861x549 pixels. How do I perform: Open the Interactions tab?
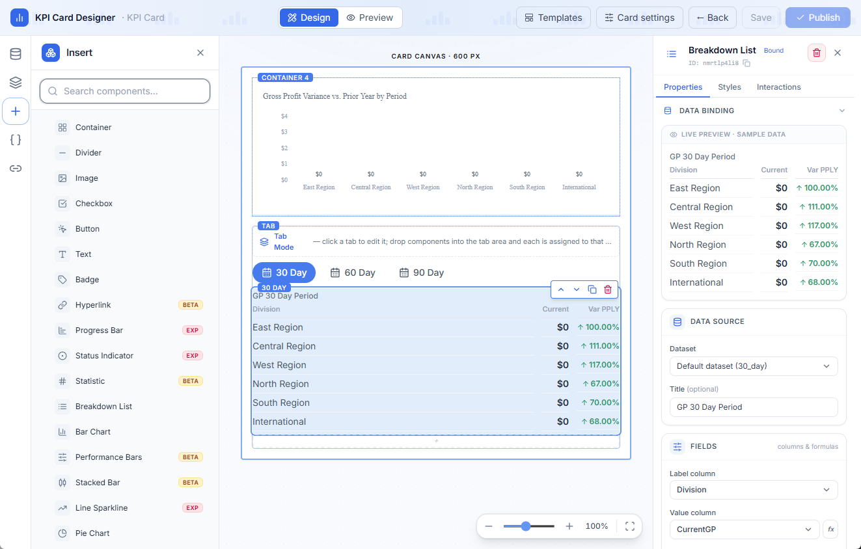[778, 87]
